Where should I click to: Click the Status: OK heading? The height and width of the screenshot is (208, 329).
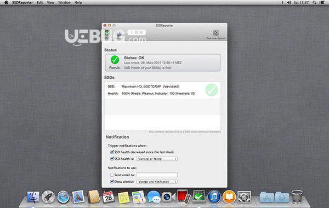tap(134, 58)
